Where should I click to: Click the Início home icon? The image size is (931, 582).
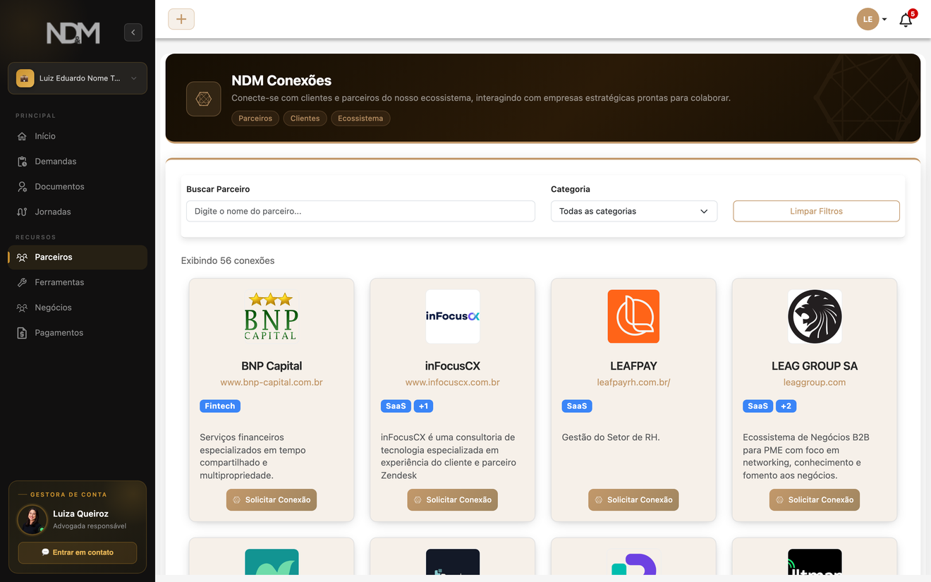[x=22, y=136]
